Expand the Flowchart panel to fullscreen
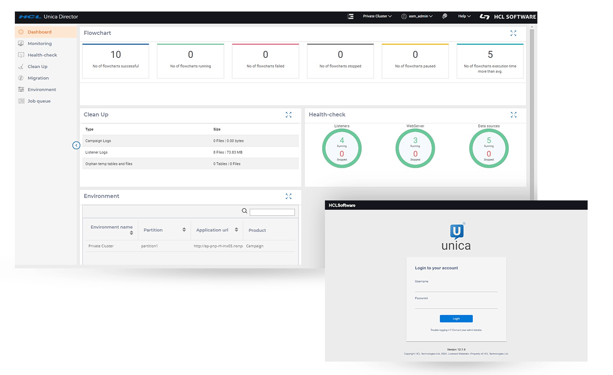This screenshot has height=375, width=613. coord(513,33)
